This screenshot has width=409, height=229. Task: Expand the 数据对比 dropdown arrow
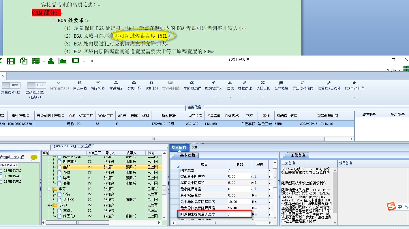pos(245,97)
